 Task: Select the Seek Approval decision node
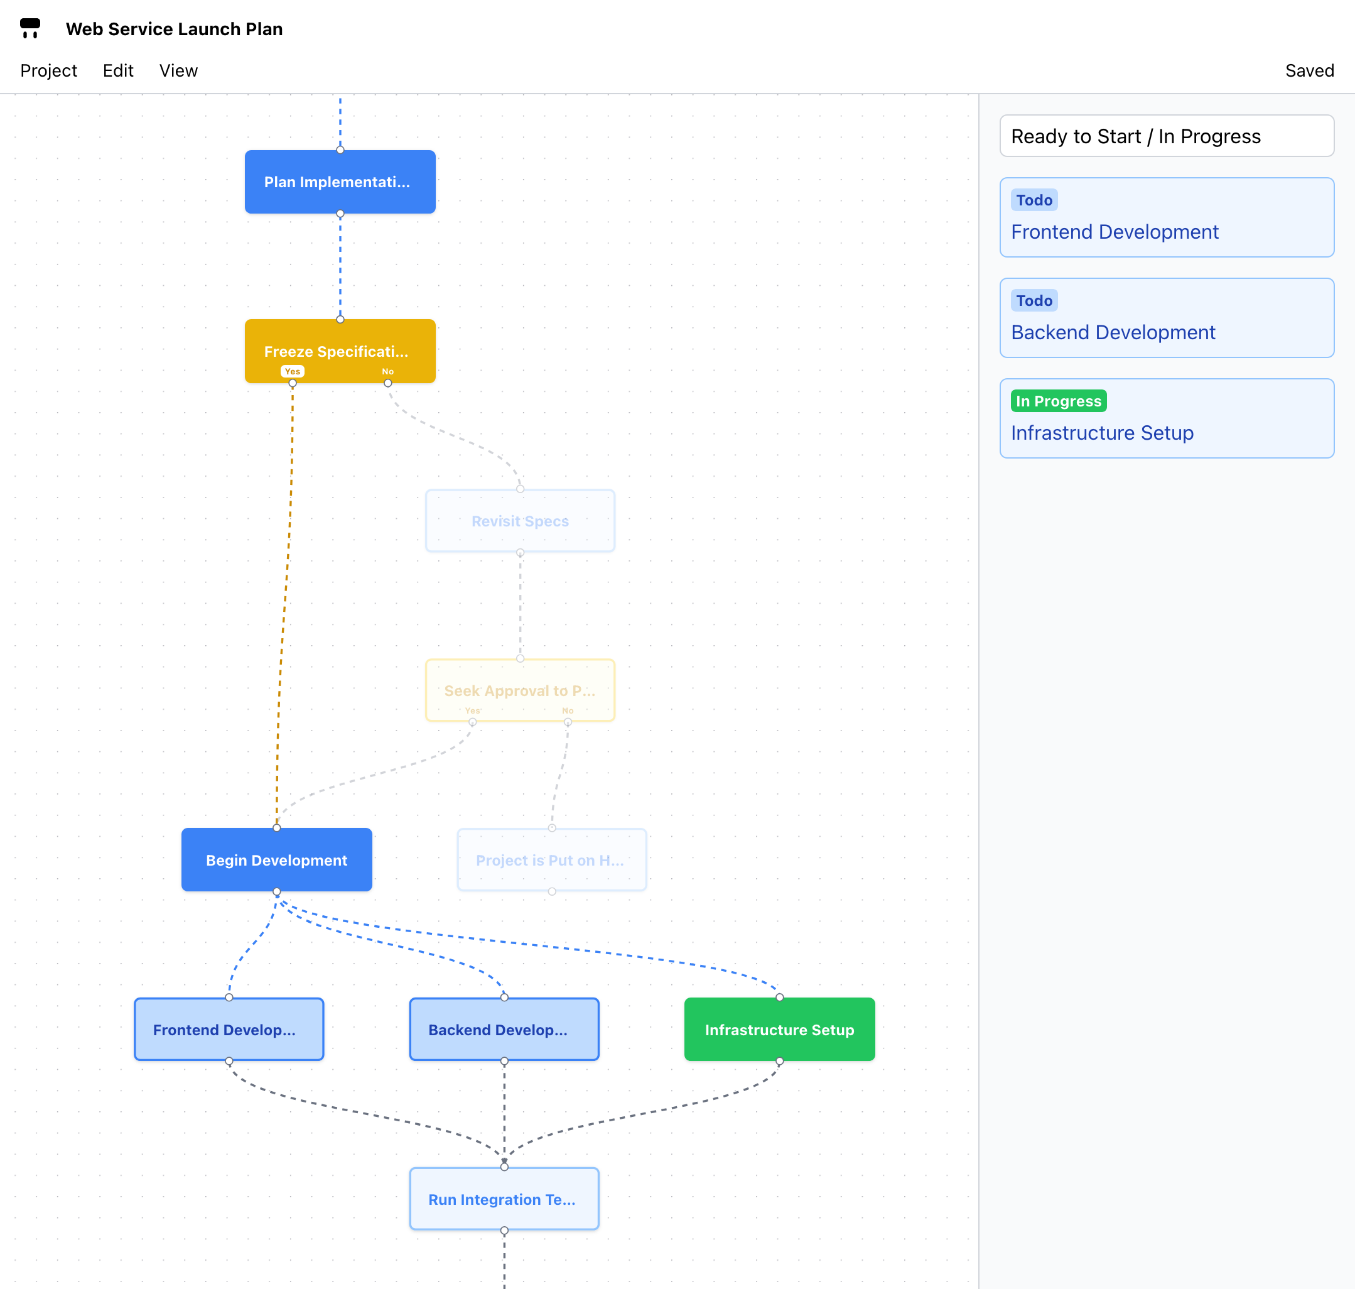click(x=520, y=687)
